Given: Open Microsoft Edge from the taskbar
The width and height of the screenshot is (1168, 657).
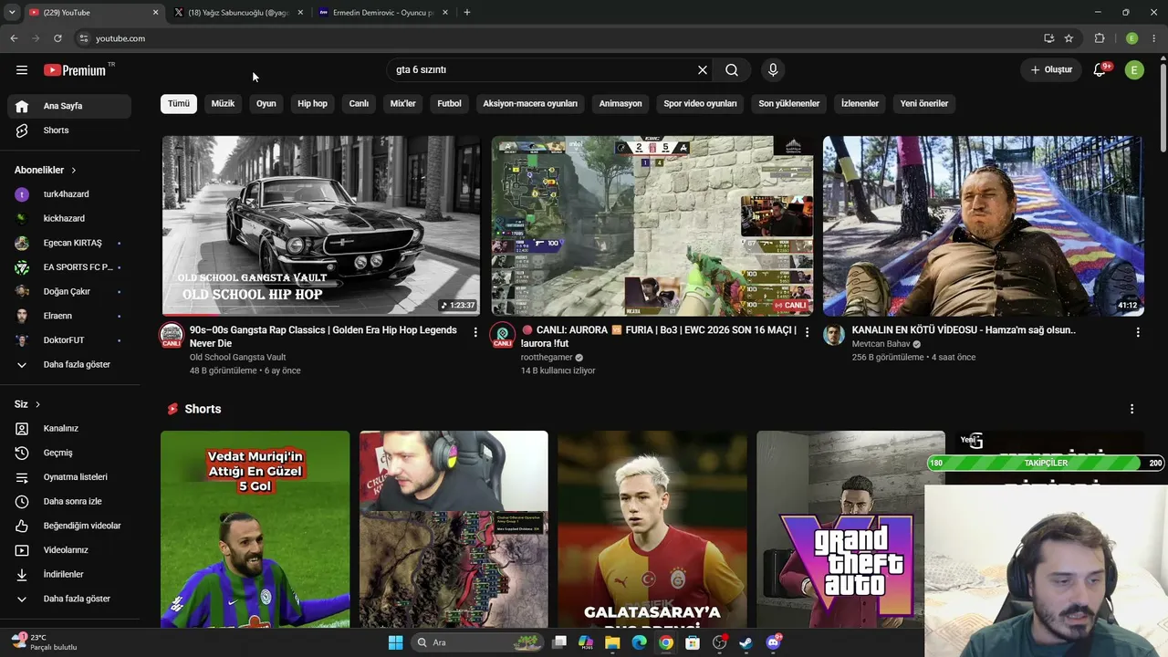Looking at the screenshot, I should pyautogui.click(x=639, y=642).
